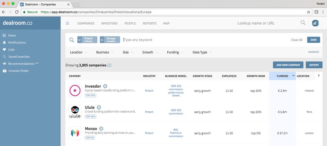Click the SAVE search button
This screenshot has width=327, height=146.
click(314, 40)
